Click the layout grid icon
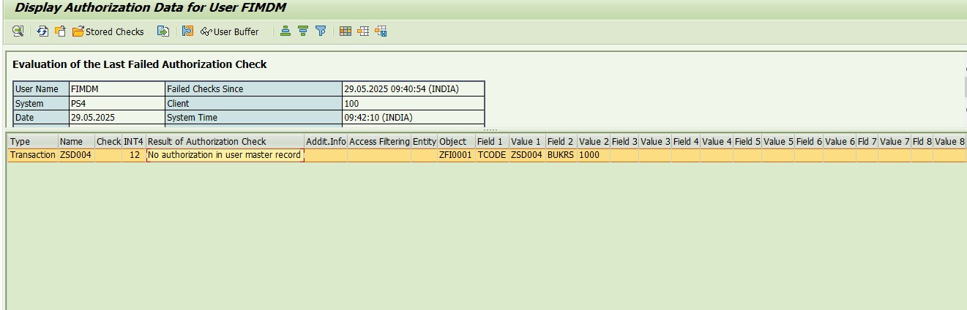967x310 pixels. (x=346, y=31)
